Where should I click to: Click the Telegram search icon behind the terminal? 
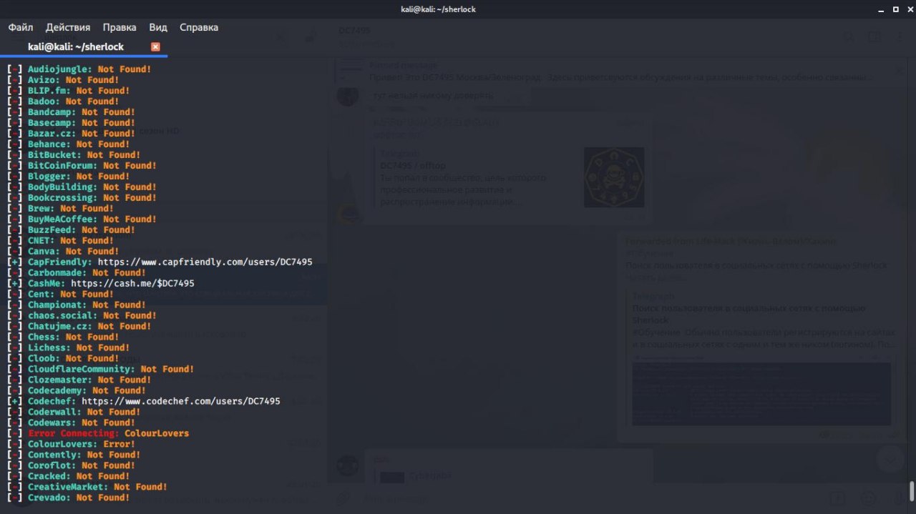[847, 37]
